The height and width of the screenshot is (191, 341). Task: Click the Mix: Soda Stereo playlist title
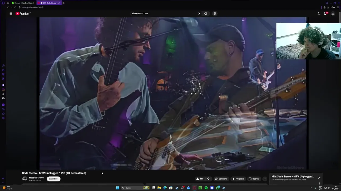point(293,176)
